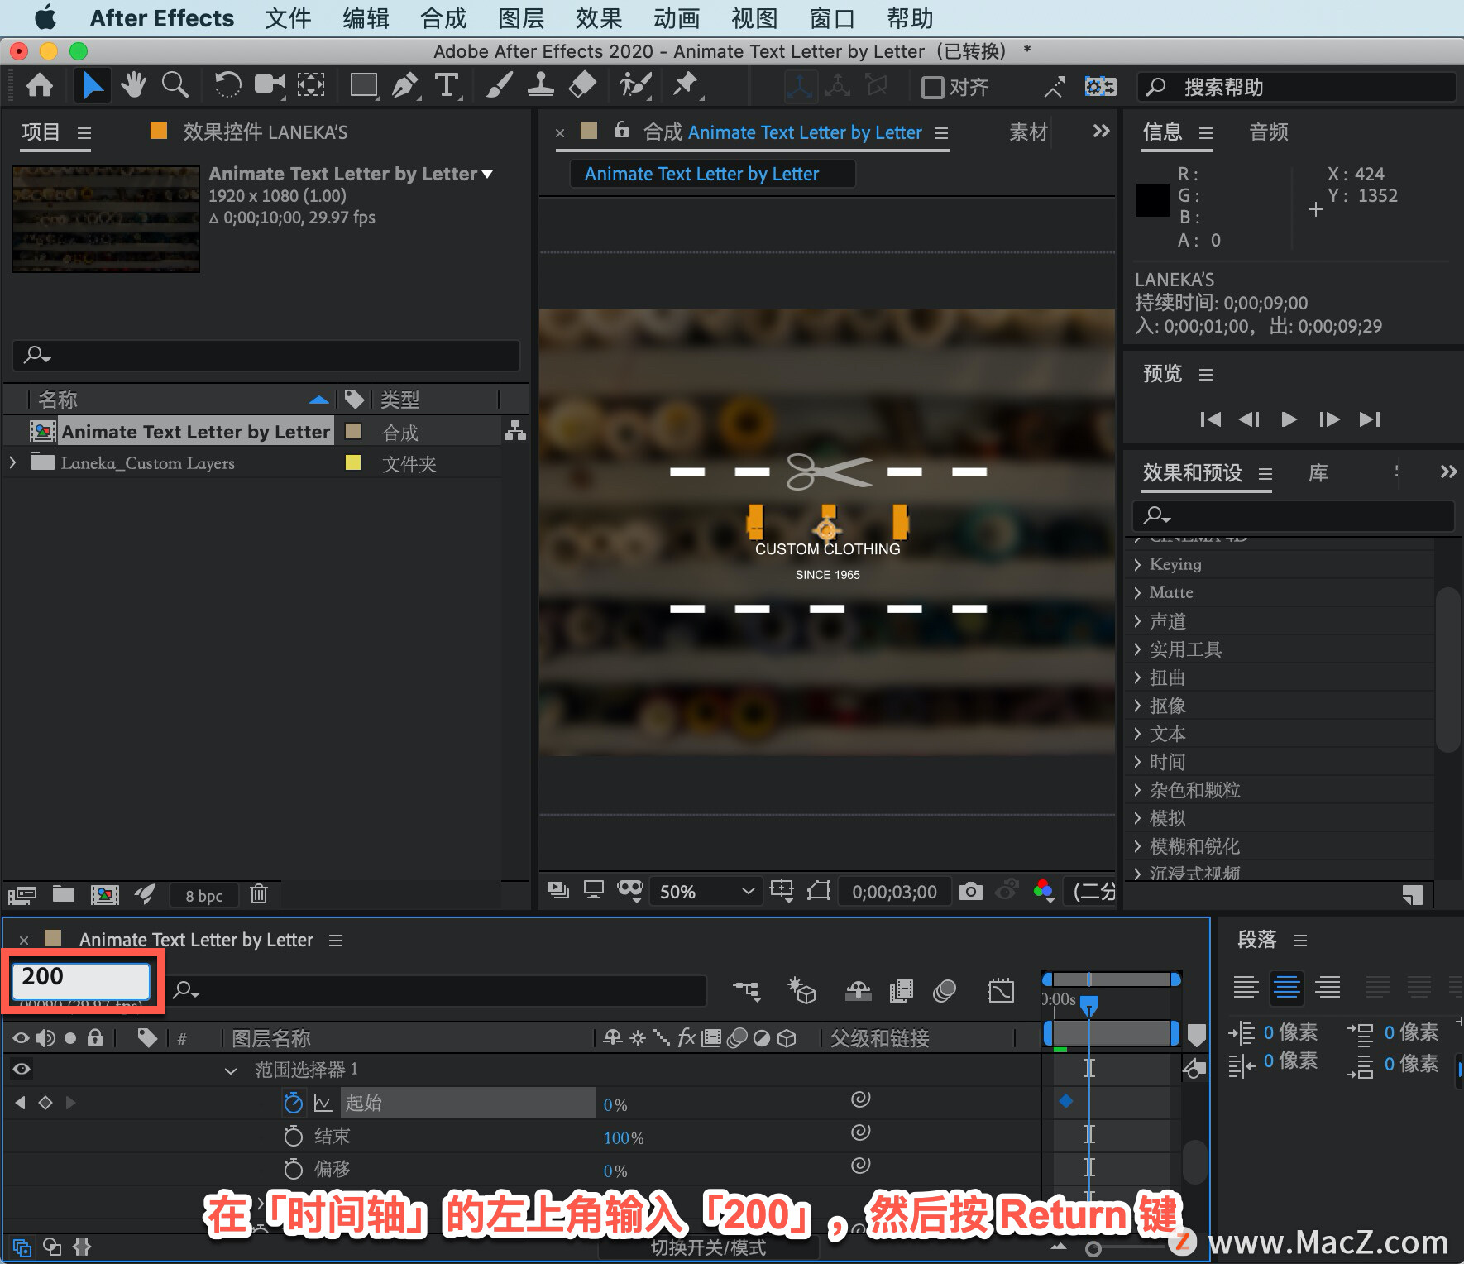Toggle stopwatch for the Start property
Screen dimensions: 1464x1264
pyautogui.click(x=293, y=1103)
